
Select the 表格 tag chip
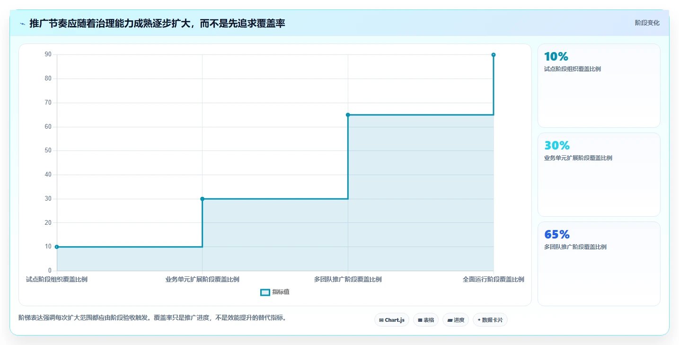point(426,320)
